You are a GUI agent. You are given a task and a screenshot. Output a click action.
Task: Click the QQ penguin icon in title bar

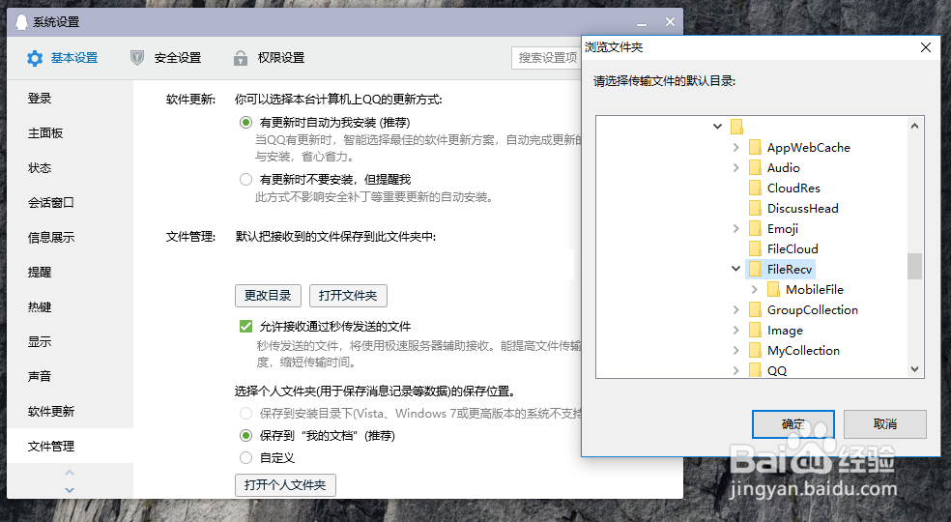[x=22, y=22]
